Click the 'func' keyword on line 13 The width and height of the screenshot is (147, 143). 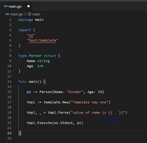23,82
